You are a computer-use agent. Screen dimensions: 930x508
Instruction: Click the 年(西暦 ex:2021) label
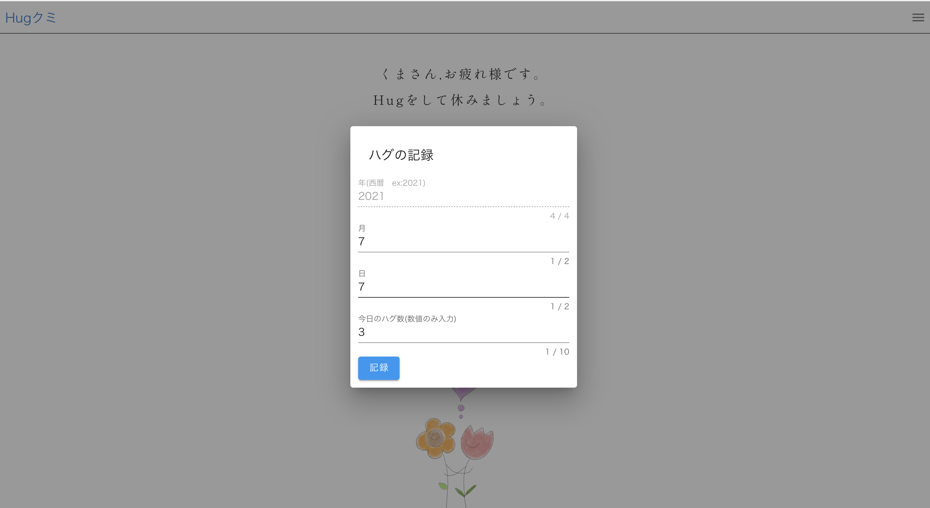391,183
